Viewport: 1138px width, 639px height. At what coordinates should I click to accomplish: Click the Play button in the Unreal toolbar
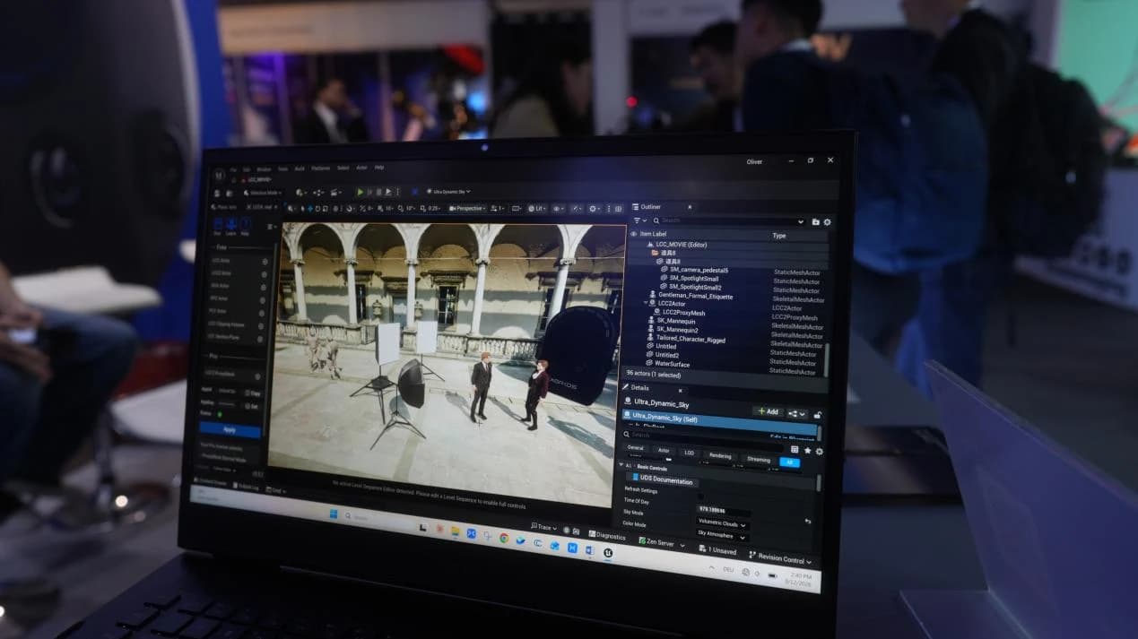361,192
